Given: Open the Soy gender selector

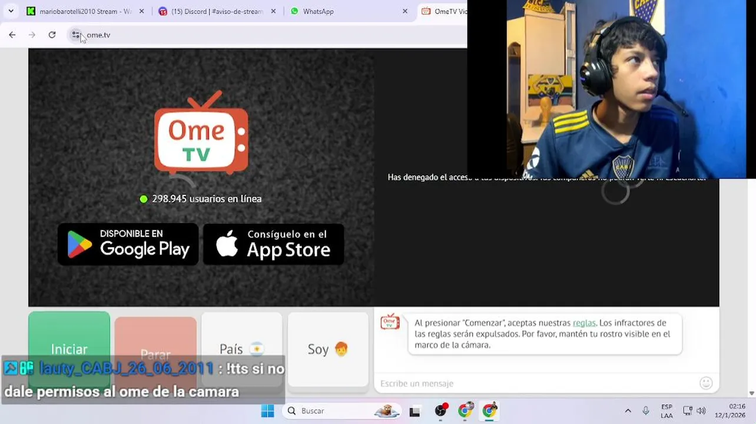Looking at the screenshot, I should pos(328,349).
